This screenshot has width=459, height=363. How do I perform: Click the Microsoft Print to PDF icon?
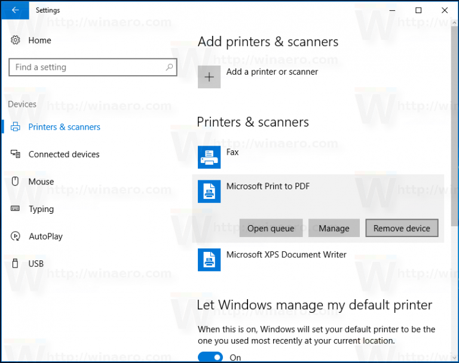point(209,191)
